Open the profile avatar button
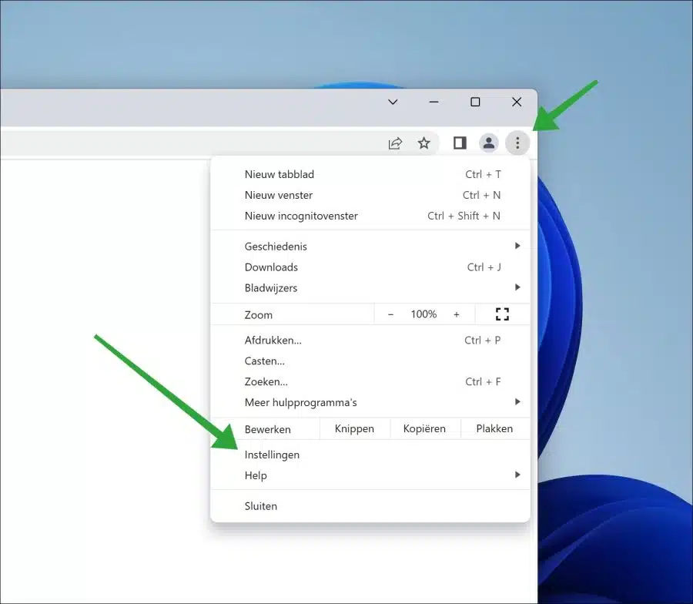The image size is (693, 604). pyautogui.click(x=489, y=143)
